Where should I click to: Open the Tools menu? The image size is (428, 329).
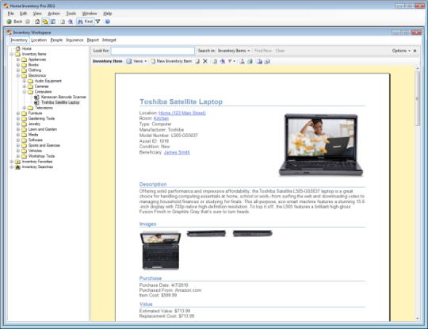click(71, 13)
